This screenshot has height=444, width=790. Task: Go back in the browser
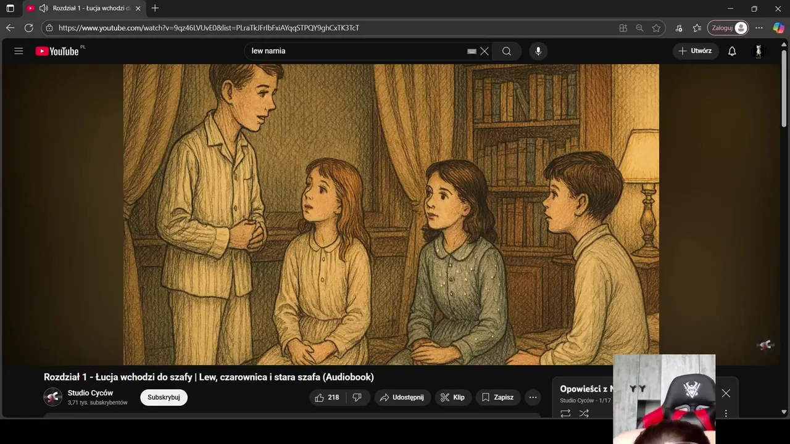pyautogui.click(x=10, y=28)
